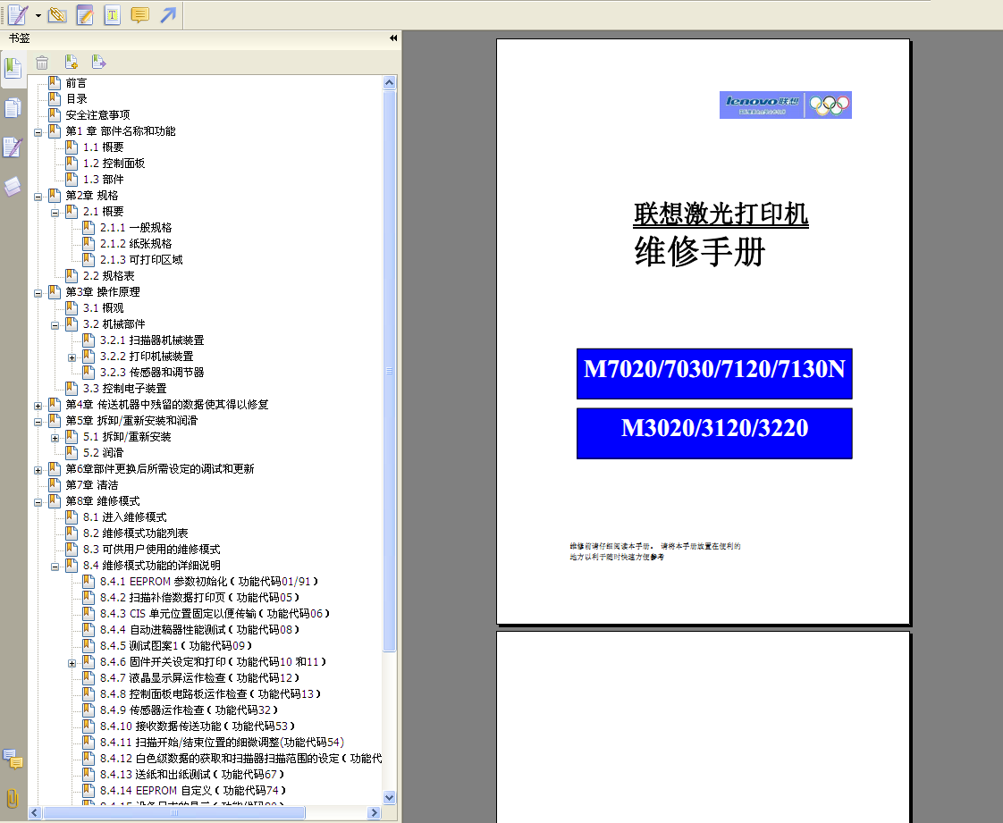
Task: Expand 8.4.6 固件开关设定和打印 node
Action: pyautogui.click(x=72, y=663)
